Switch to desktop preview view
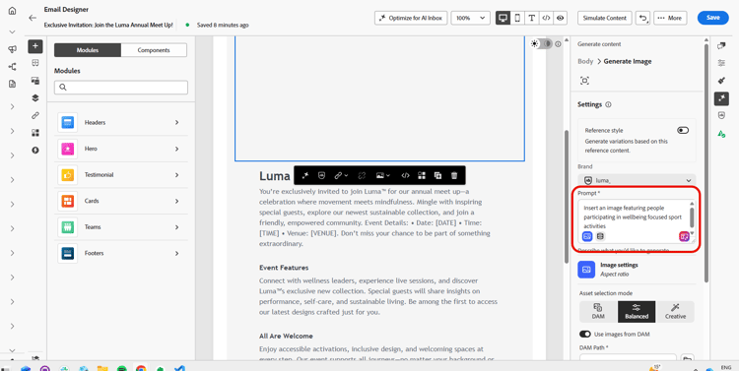 [503, 18]
